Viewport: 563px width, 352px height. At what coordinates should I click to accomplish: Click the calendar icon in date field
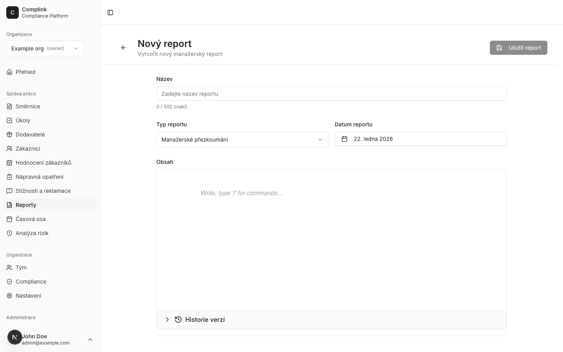coord(344,139)
